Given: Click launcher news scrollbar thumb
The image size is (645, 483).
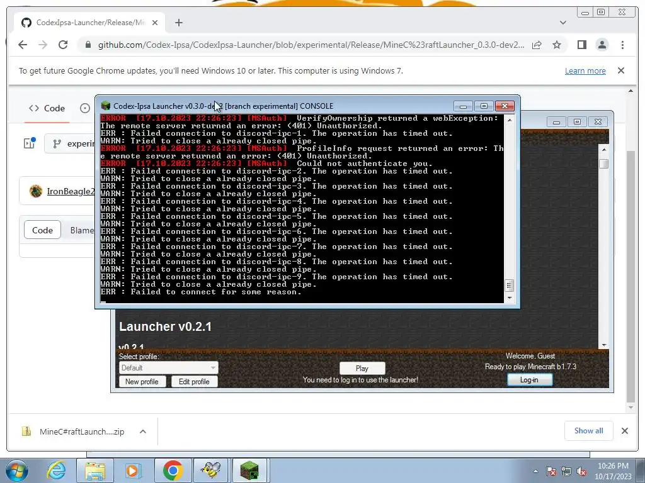Looking at the screenshot, I should (x=603, y=164).
